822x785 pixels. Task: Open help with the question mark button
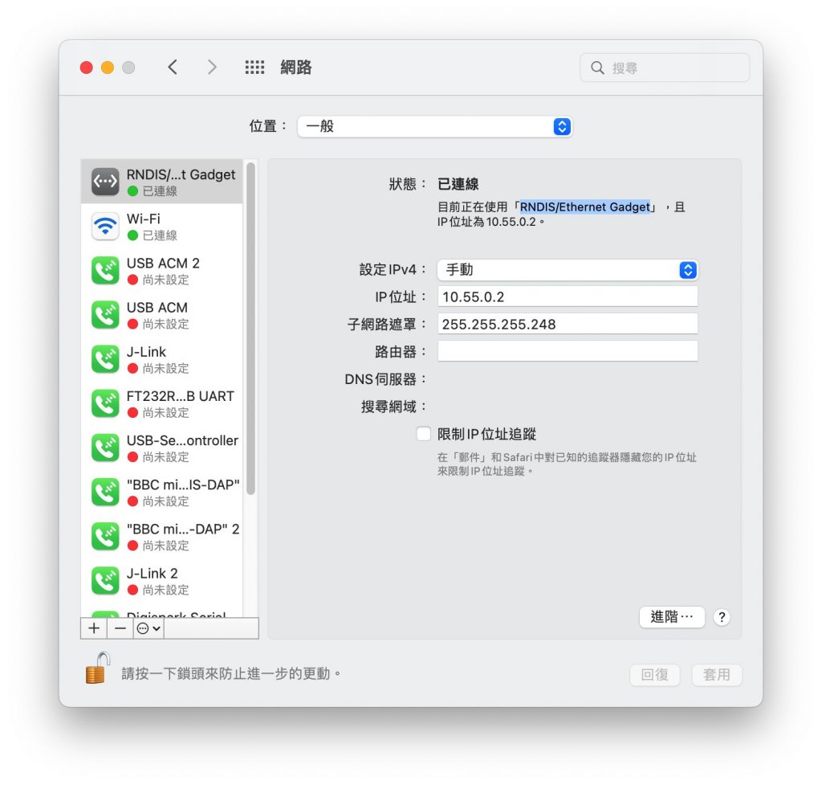point(722,617)
